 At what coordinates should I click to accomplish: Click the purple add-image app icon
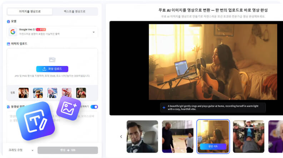click(x=68, y=108)
